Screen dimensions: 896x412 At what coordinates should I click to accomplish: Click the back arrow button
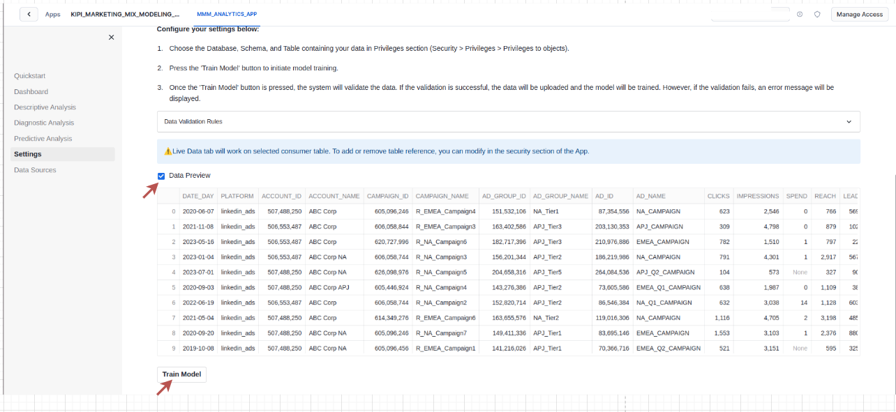pyautogui.click(x=29, y=14)
